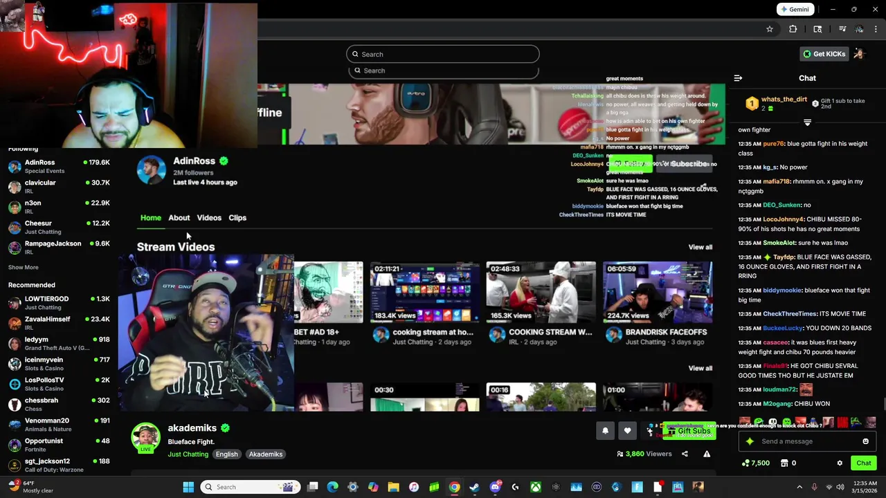Open Windows Start menu
The image size is (886, 498).
point(188,487)
